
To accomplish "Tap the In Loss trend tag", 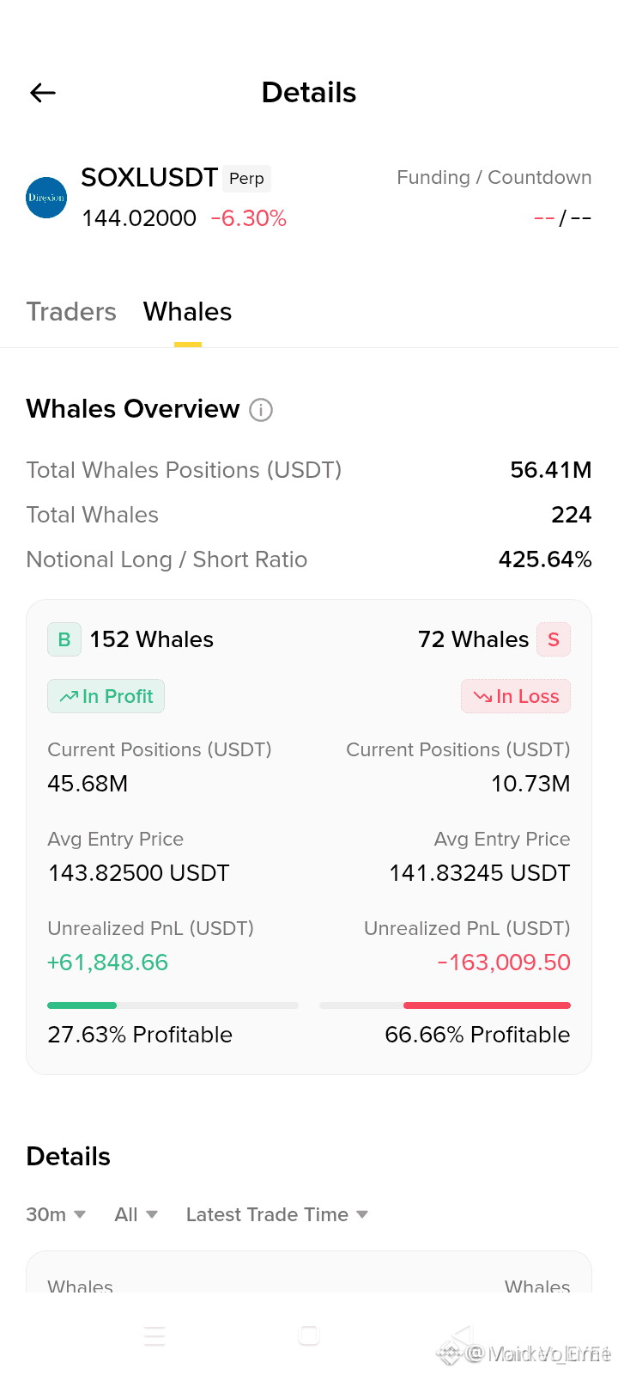I will coord(516,696).
